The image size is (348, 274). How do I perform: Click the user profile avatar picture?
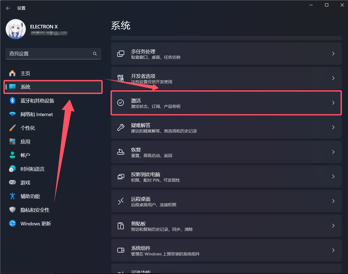point(16,29)
